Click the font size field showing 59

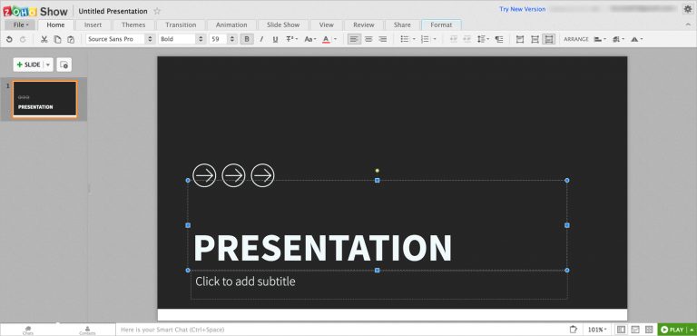pos(218,39)
